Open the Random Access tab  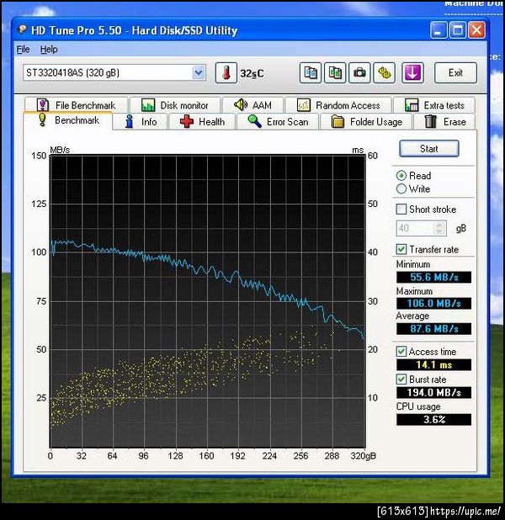pos(338,105)
